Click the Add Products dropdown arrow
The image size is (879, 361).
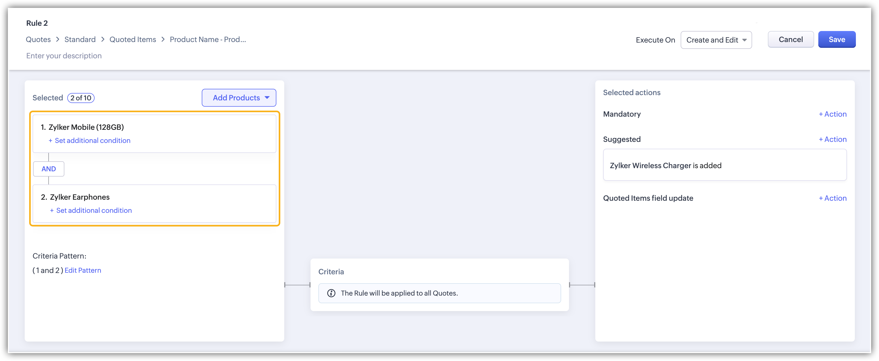[x=267, y=97]
